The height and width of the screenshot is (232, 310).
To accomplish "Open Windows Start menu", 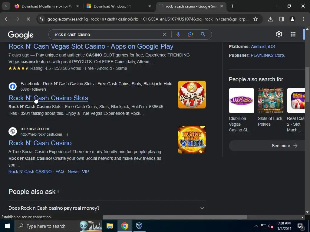I will [7, 226].
